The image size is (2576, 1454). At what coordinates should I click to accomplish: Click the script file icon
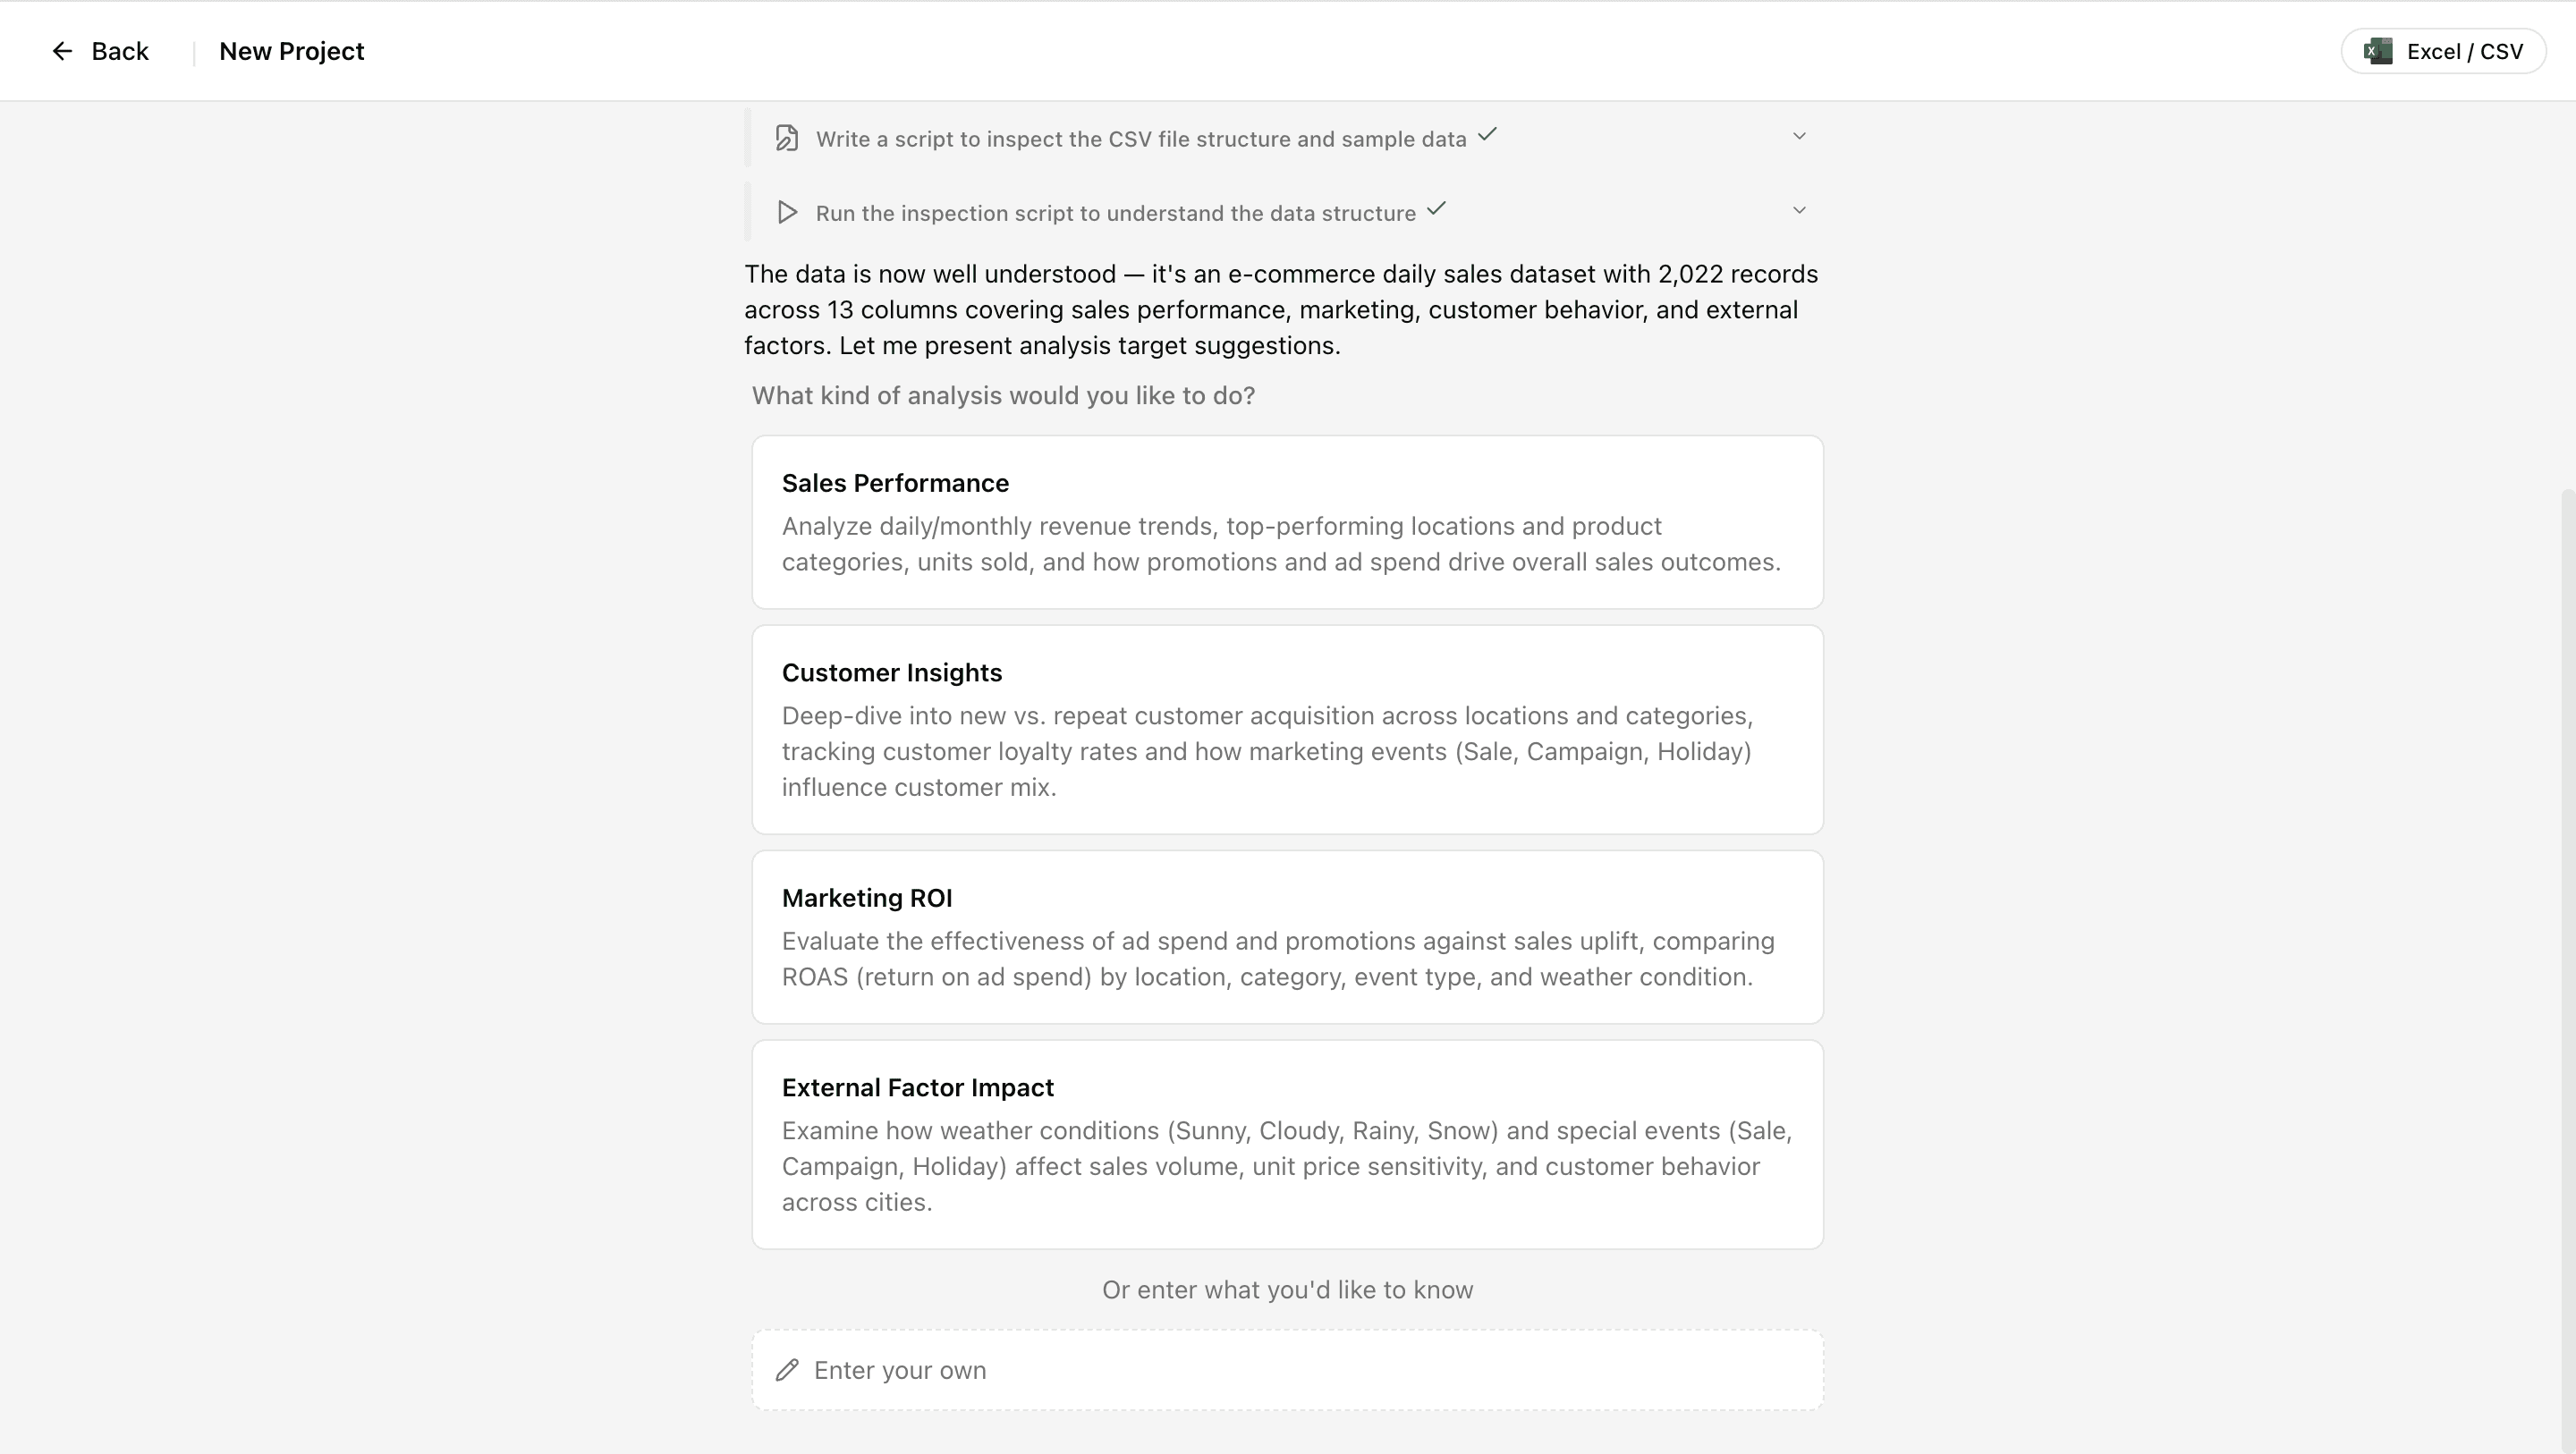coord(787,138)
